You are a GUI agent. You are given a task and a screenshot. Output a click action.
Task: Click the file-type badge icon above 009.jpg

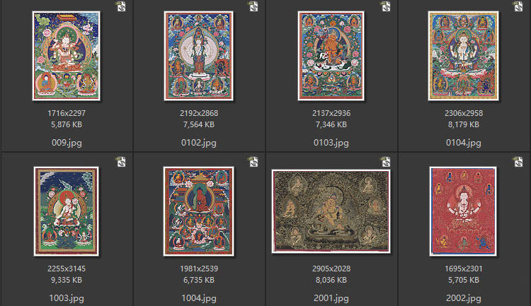[x=121, y=6]
